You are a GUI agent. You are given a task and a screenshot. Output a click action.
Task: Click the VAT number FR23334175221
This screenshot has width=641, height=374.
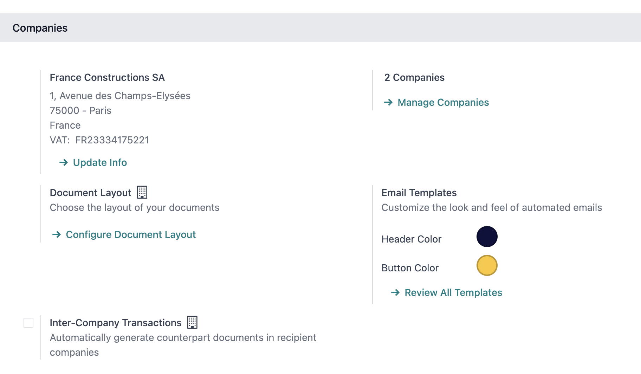tap(112, 140)
